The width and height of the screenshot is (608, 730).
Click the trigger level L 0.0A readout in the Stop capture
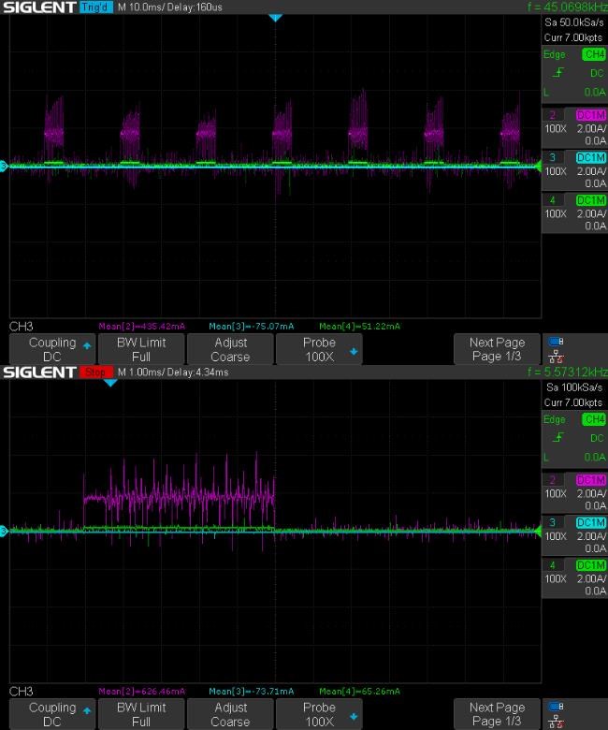(x=575, y=457)
